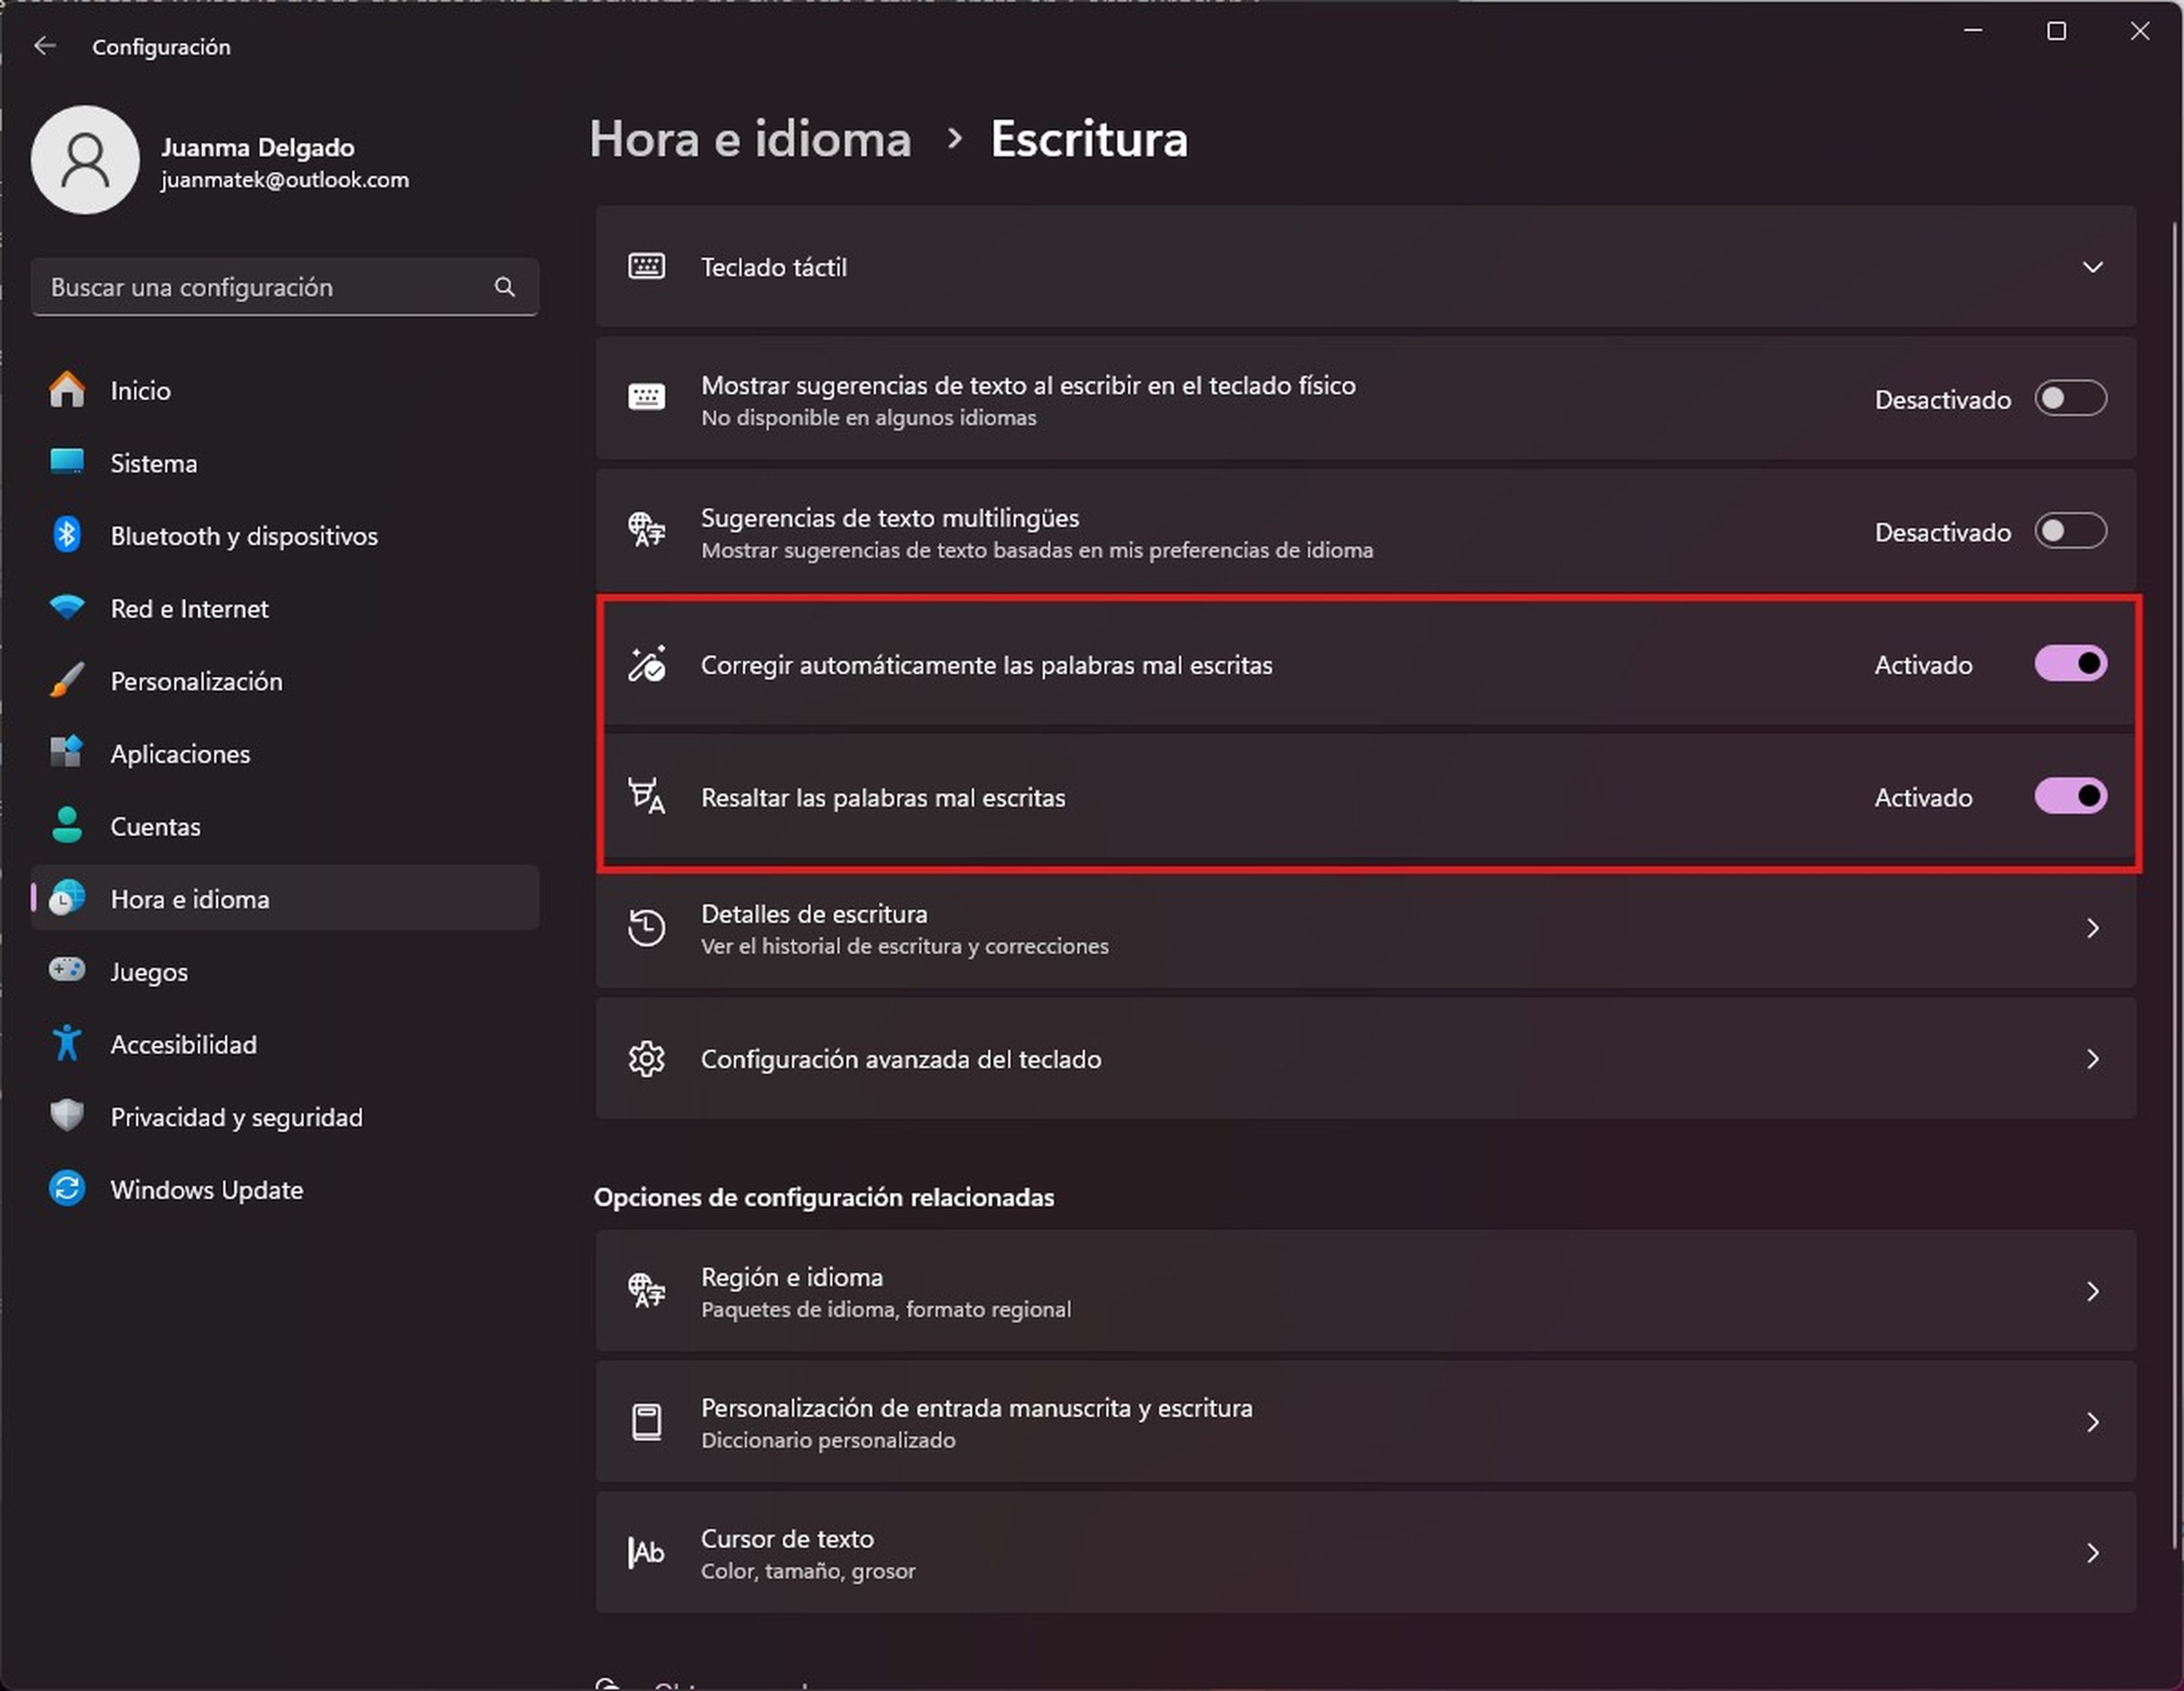Click the Buscar una configuración field
2184x1691 pixels.
260,287
